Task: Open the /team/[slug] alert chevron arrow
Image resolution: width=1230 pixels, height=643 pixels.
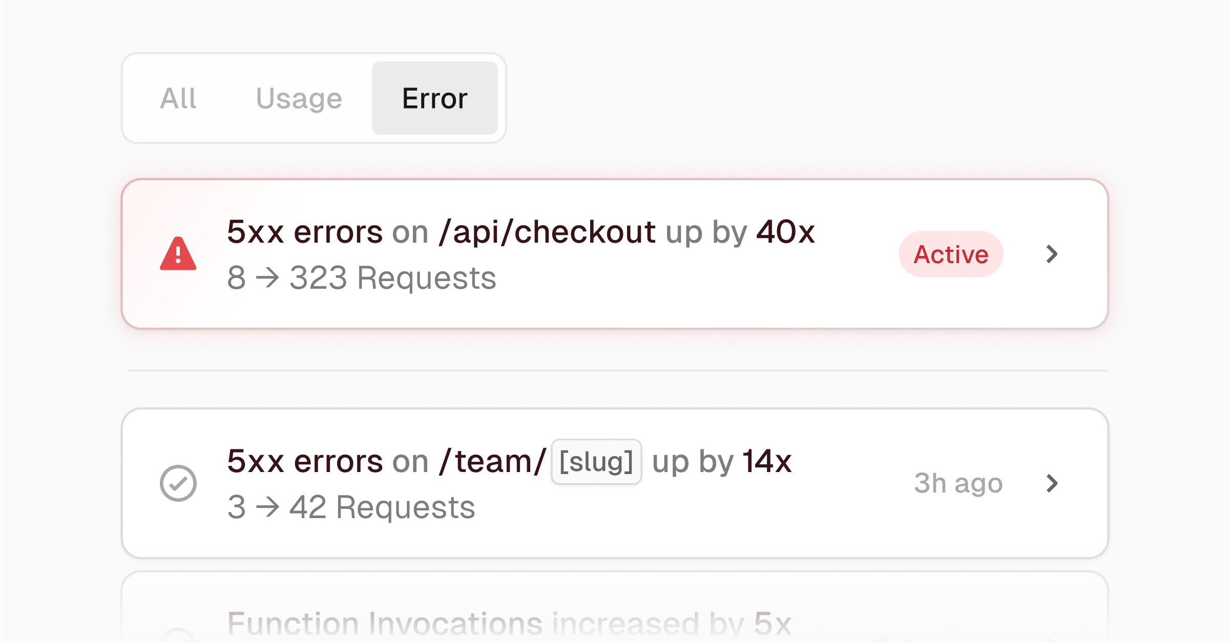Action: (1051, 483)
